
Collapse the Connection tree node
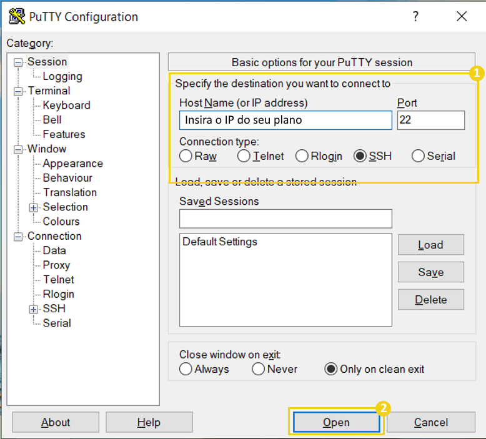click(18, 237)
